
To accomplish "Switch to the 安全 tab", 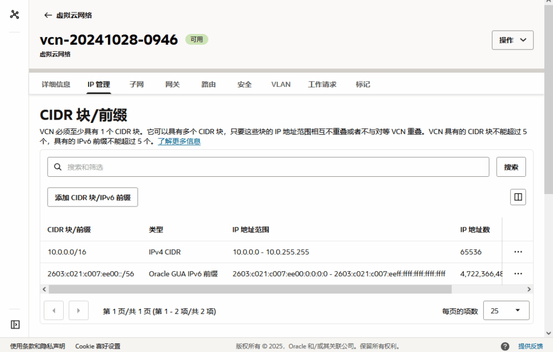I will click(x=245, y=85).
